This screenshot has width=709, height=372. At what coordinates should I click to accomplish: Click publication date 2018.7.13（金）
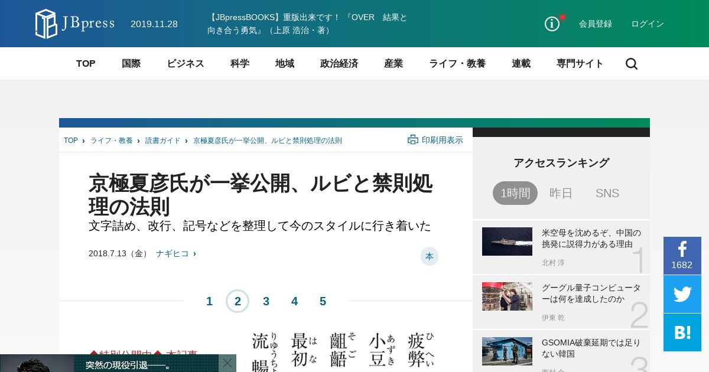click(x=119, y=253)
